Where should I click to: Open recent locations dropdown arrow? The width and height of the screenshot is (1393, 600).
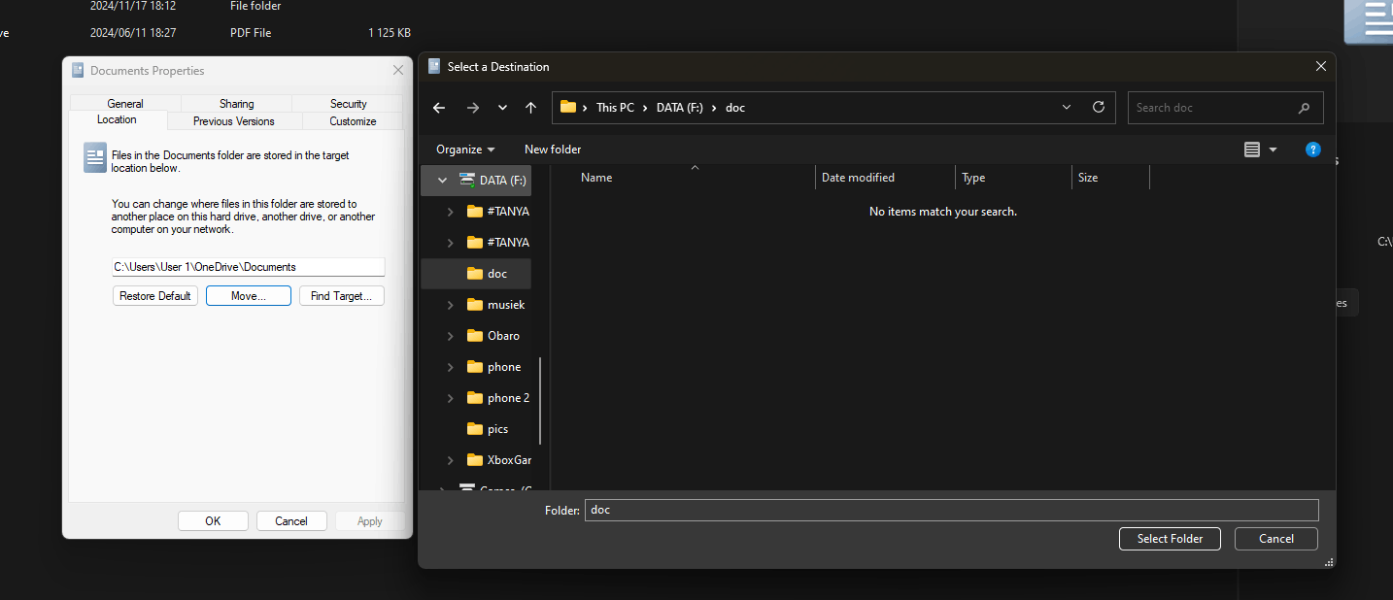pos(502,108)
